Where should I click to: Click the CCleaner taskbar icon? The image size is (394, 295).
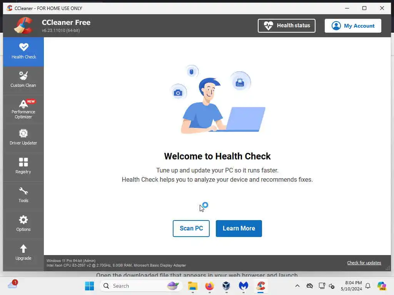[x=260, y=286]
